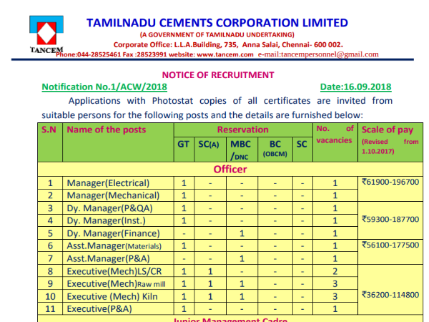
Task: Click pay scale '₹59300-187700'
Action: [390, 220]
